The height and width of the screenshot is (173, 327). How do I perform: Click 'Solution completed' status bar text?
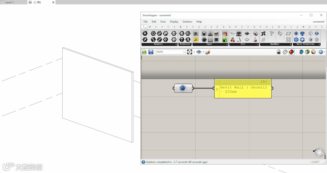177,162
